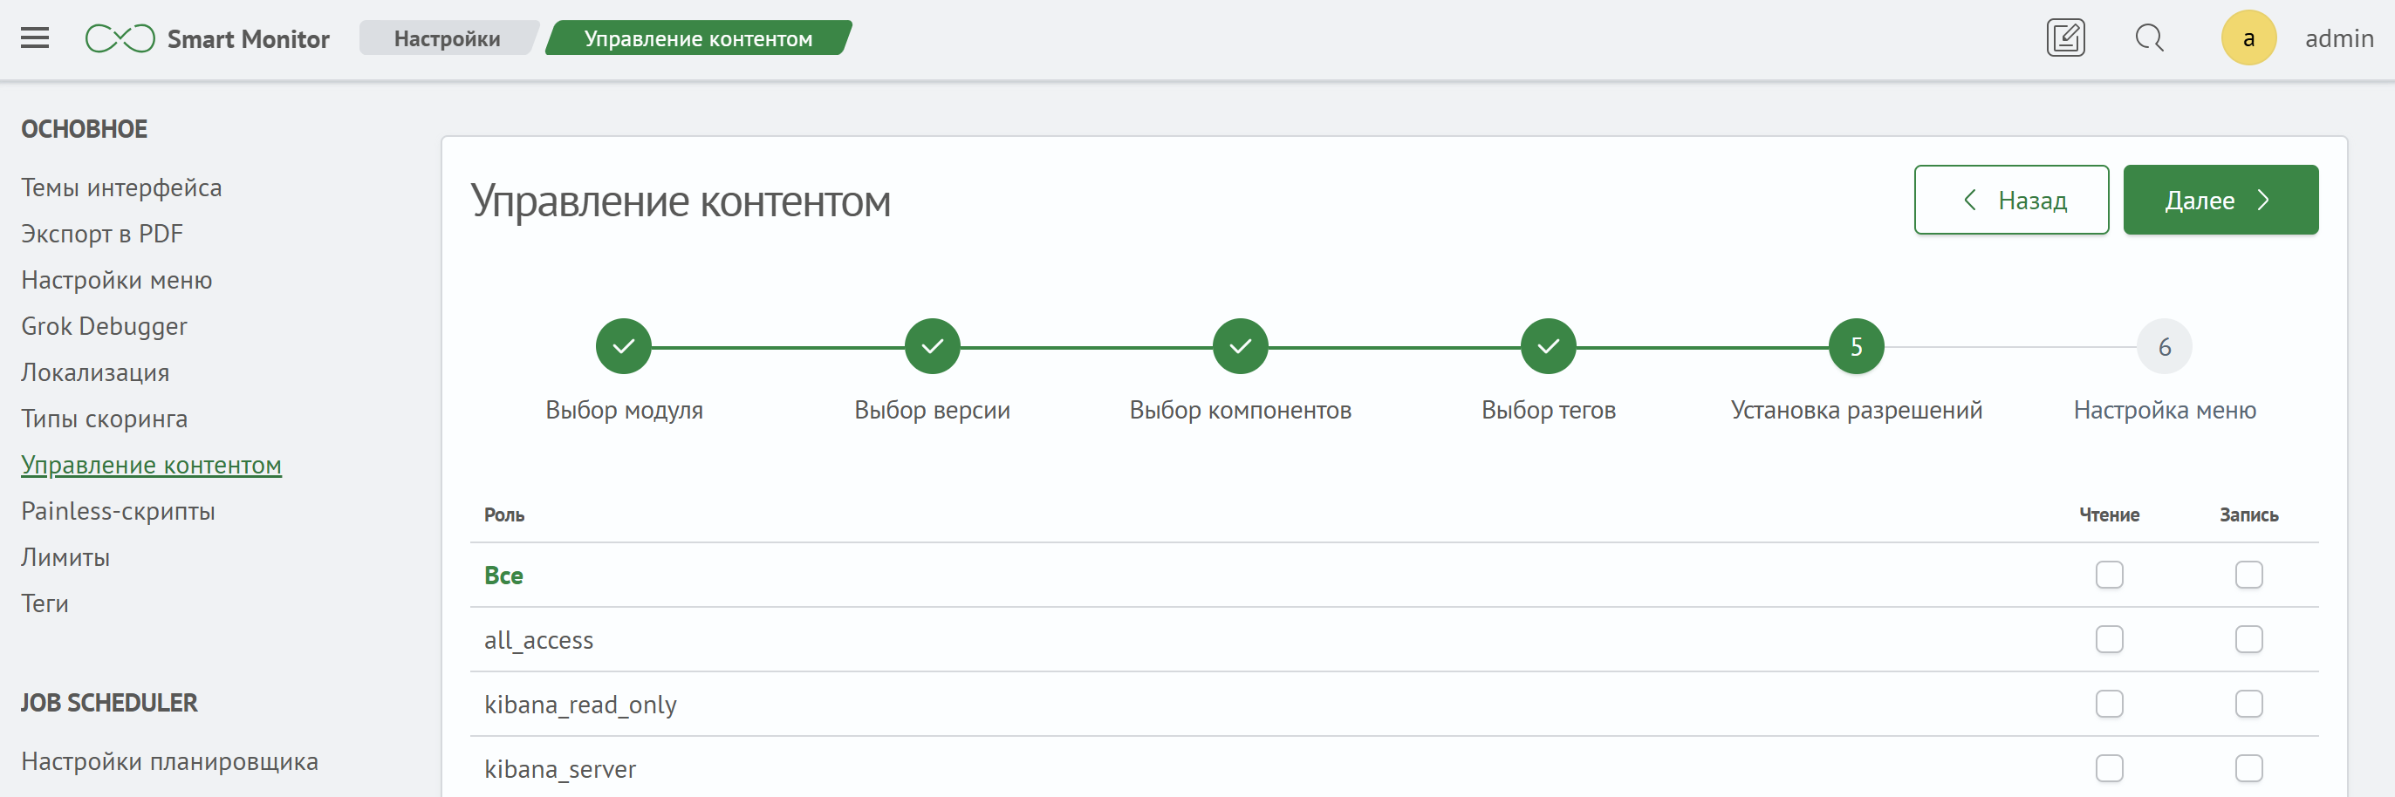
Task: Open the search magnifier icon
Action: (2149, 38)
